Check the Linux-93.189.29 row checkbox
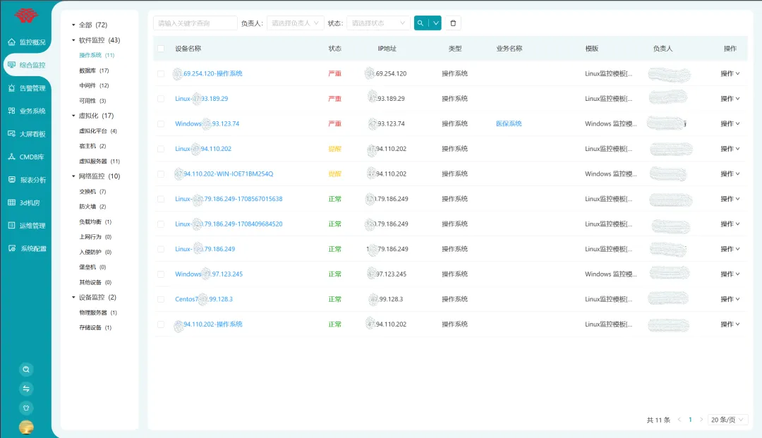 click(x=161, y=99)
